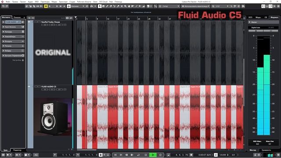Toggle the global Read R automation button
Image resolution: width=281 pixels, height=158 pixels.
click(x=57, y=6)
